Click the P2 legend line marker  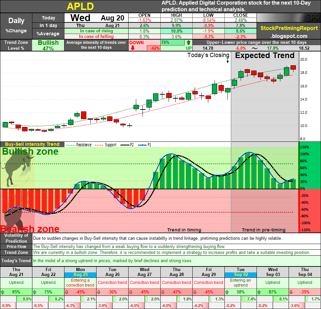125,145
